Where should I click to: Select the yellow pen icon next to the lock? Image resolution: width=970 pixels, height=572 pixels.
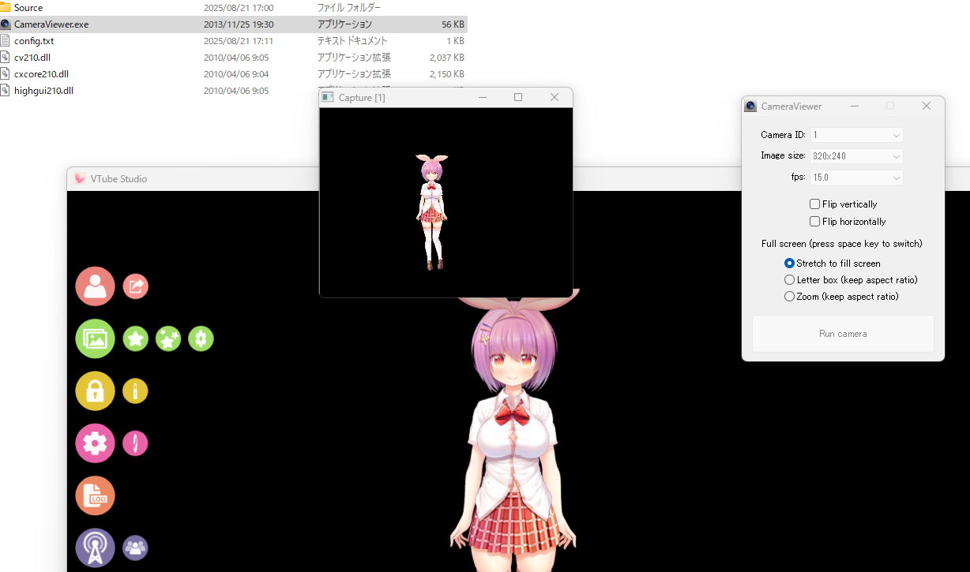135,391
